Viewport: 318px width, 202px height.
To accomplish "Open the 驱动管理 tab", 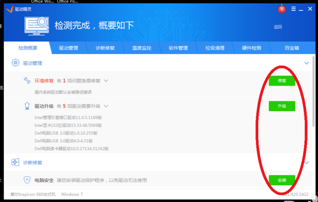I will click(x=69, y=48).
